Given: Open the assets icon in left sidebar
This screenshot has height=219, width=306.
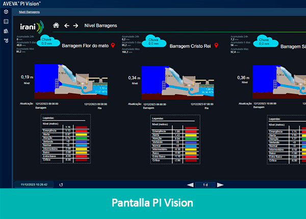Looking at the screenshot, I should (x=6, y=31).
